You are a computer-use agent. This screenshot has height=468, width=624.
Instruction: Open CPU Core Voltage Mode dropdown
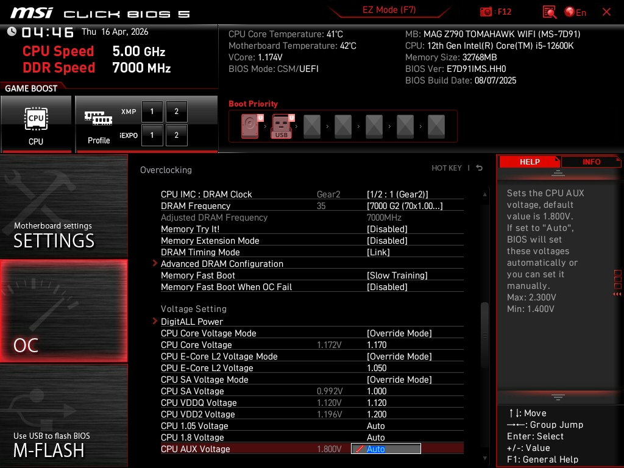click(399, 333)
